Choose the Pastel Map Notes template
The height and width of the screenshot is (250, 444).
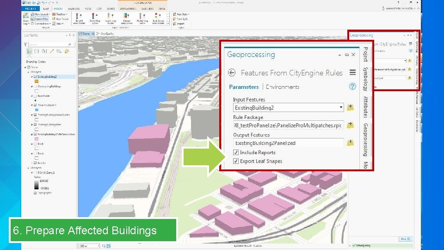(x=142, y=19)
